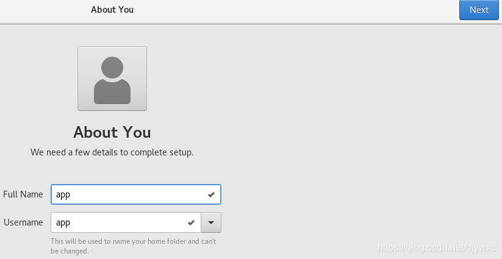Click the person silhouette head in avatar
Image resolution: width=502 pixels, height=259 pixels.
click(x=112, y=67)
